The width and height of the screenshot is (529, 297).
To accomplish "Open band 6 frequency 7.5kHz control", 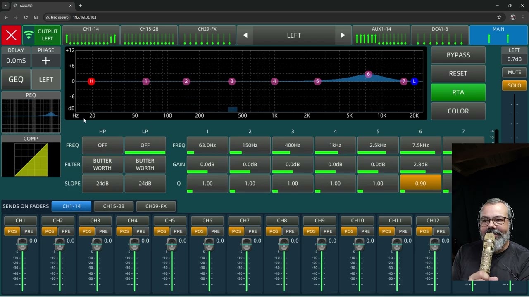I will [420, 145].
